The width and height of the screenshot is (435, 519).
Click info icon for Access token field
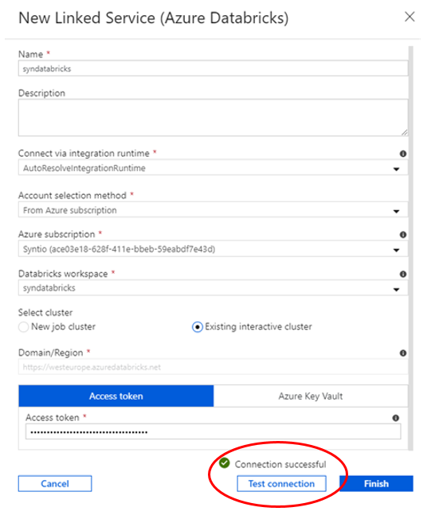396,418
